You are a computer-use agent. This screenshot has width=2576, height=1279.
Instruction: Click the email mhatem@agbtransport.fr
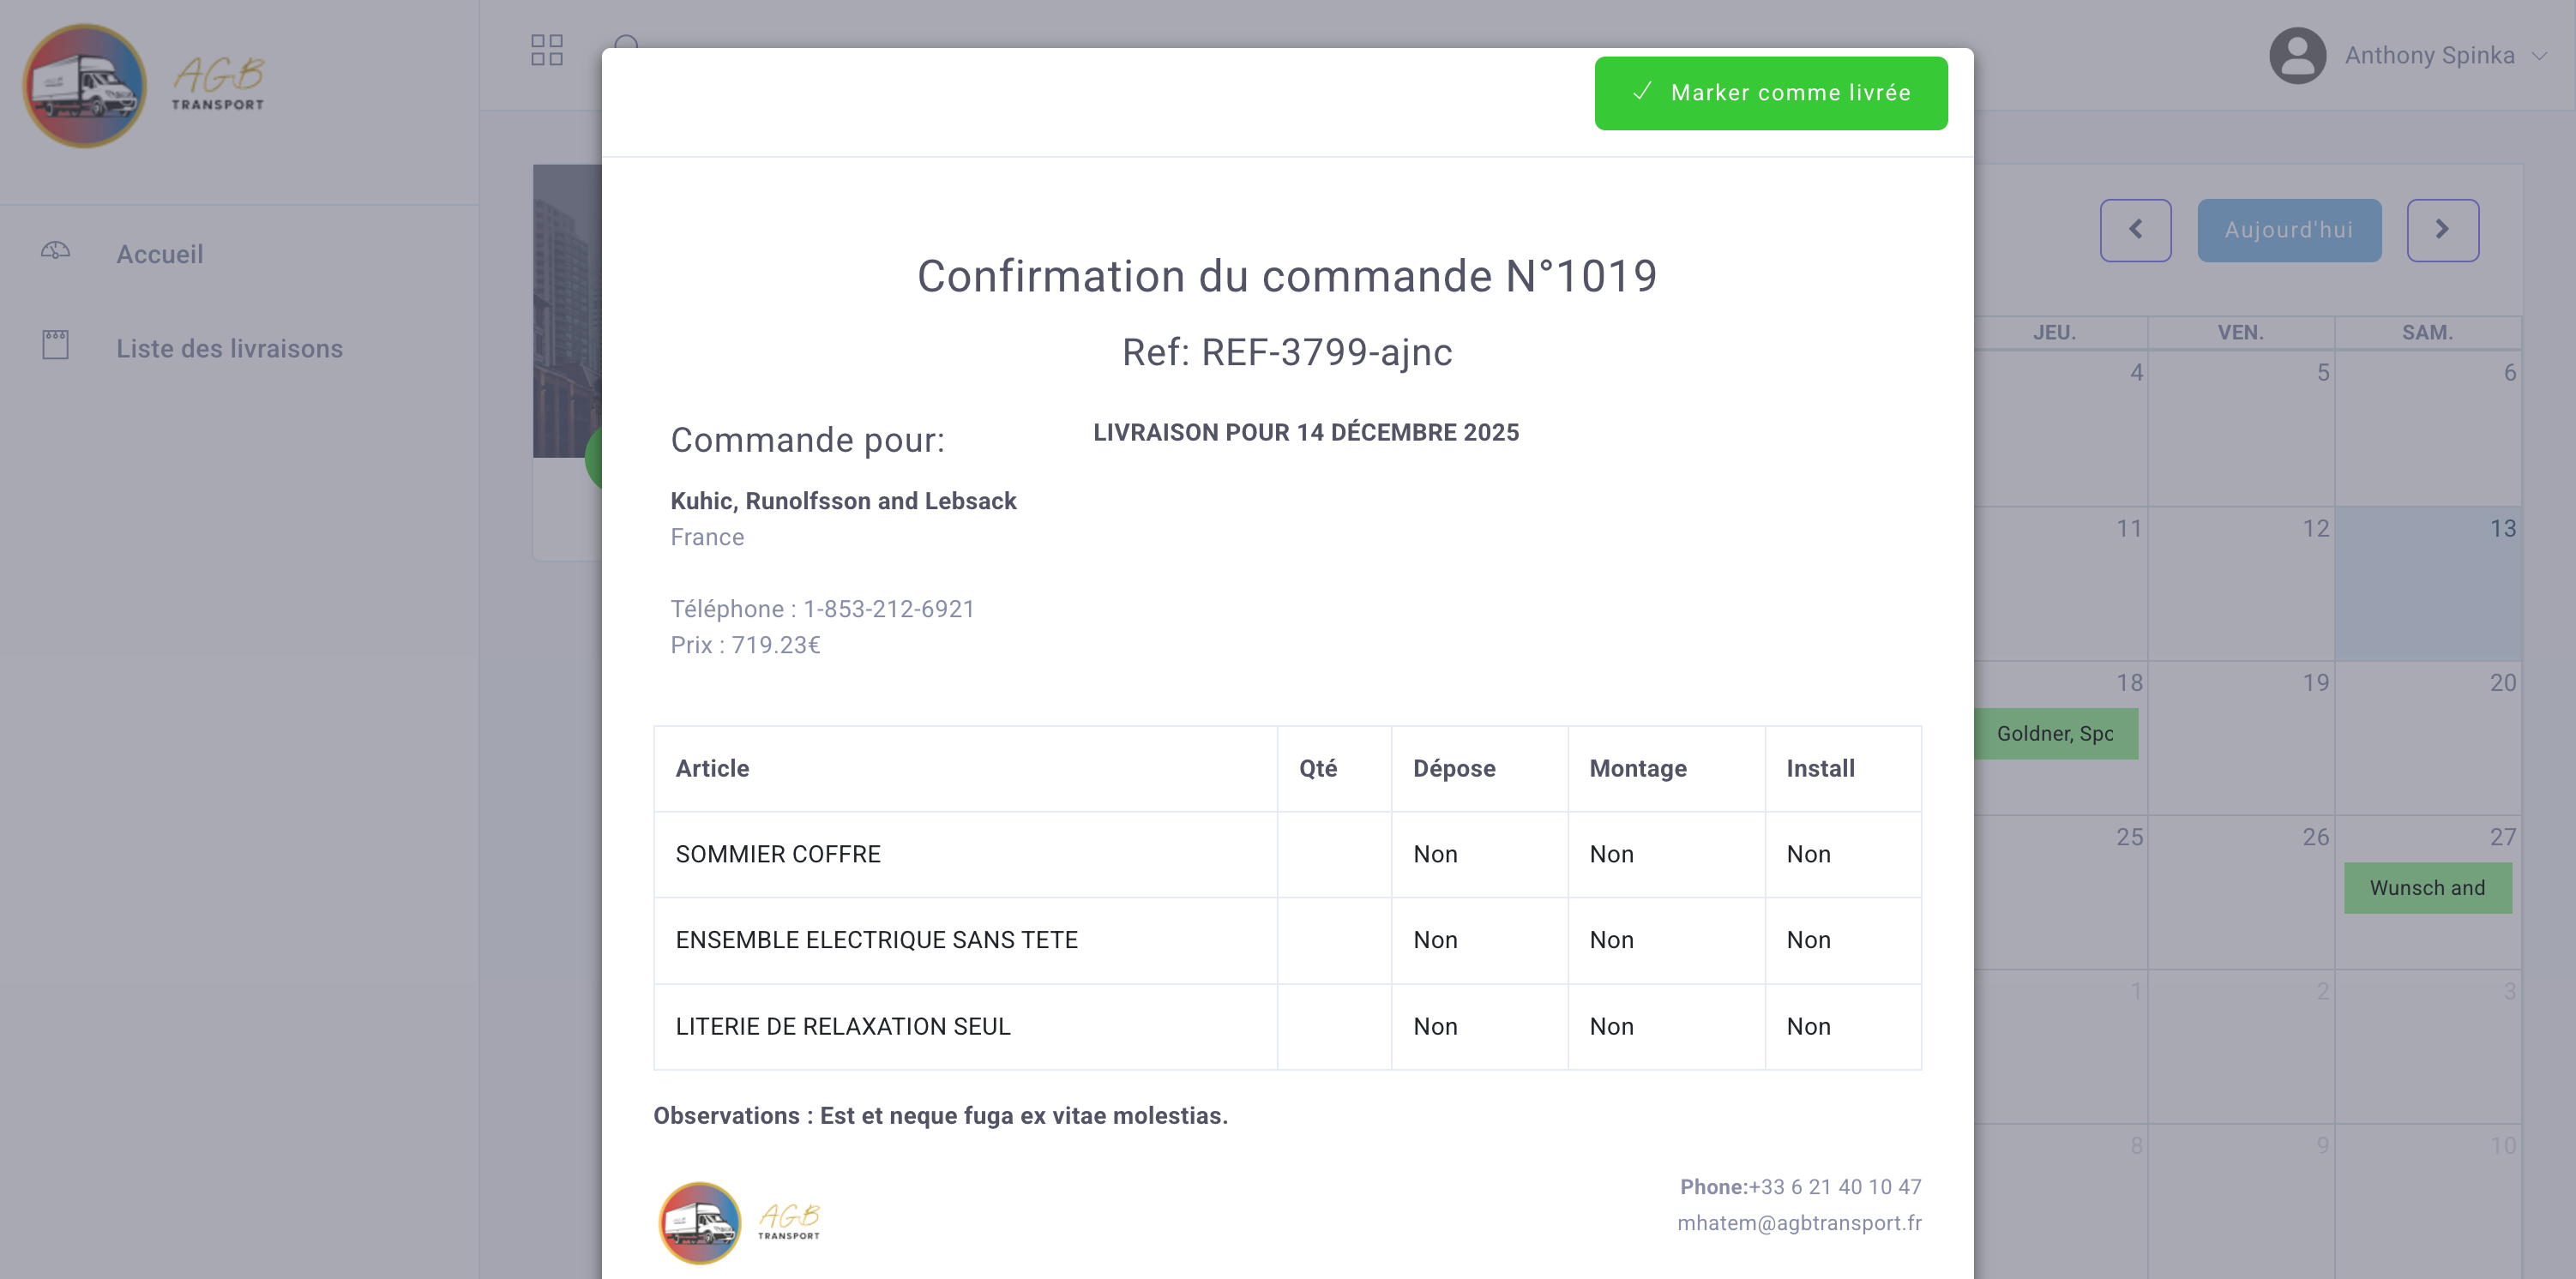(1799, 1223)
